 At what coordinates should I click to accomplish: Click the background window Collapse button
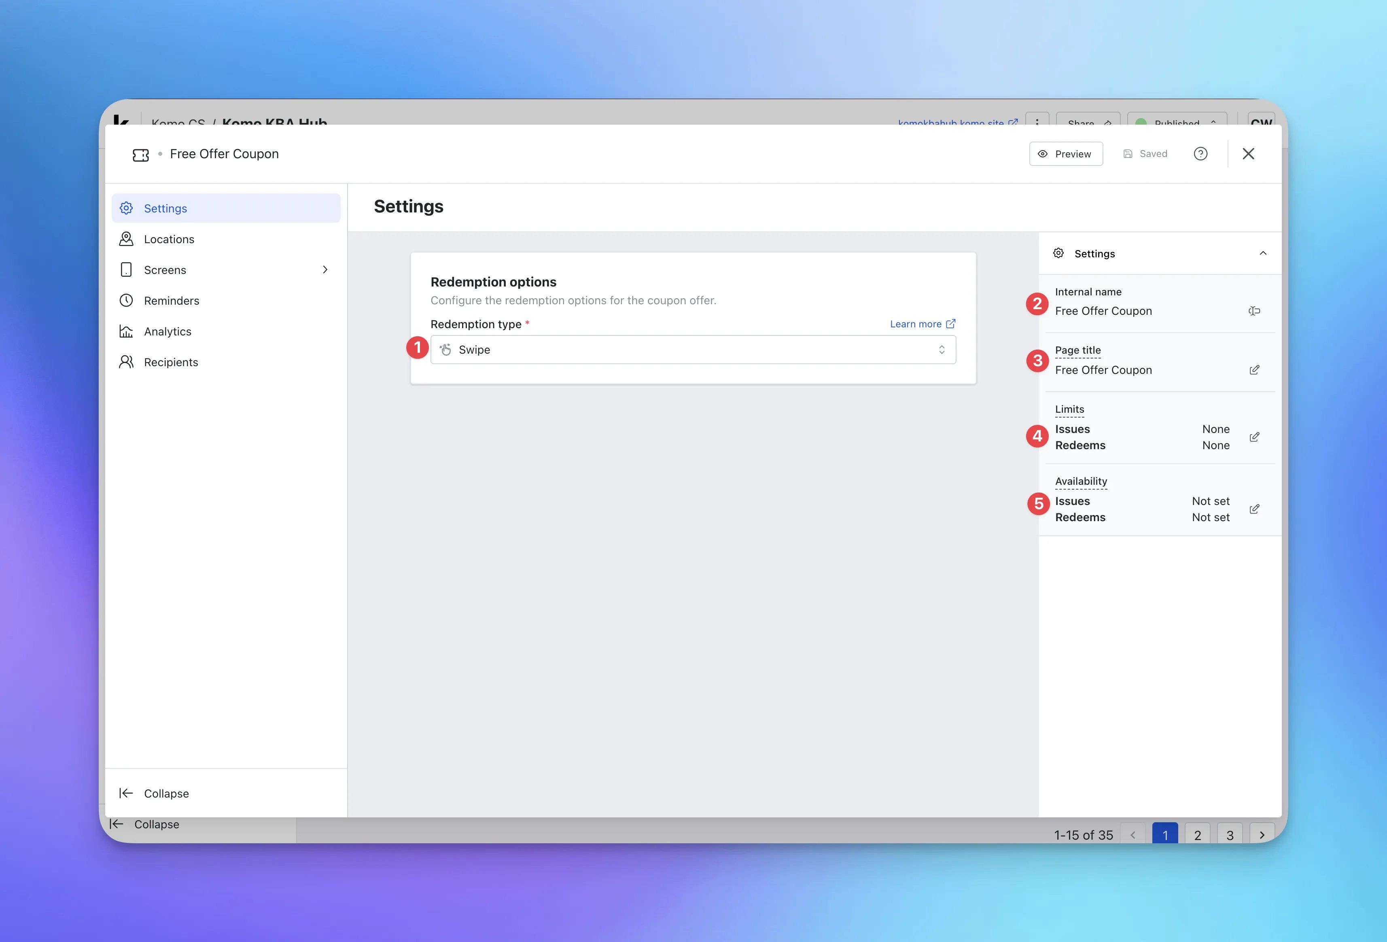point(144,824)
